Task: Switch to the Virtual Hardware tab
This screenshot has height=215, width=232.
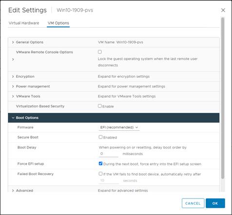Action: click(x=24, y=23)
